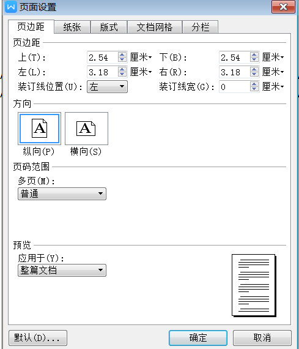Open unit dropdown 厘米 for left margin
Viewport: 299px width, 349px height.
coord(141,72)
